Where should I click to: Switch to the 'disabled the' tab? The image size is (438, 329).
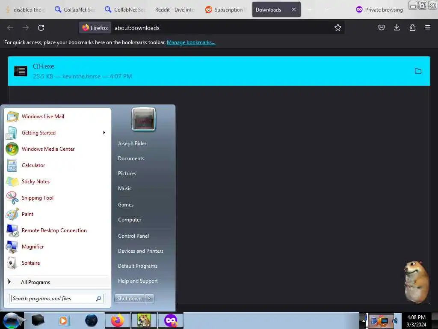[x=24, y=10]
